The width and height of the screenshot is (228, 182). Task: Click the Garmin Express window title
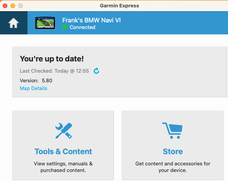point(119,6)
